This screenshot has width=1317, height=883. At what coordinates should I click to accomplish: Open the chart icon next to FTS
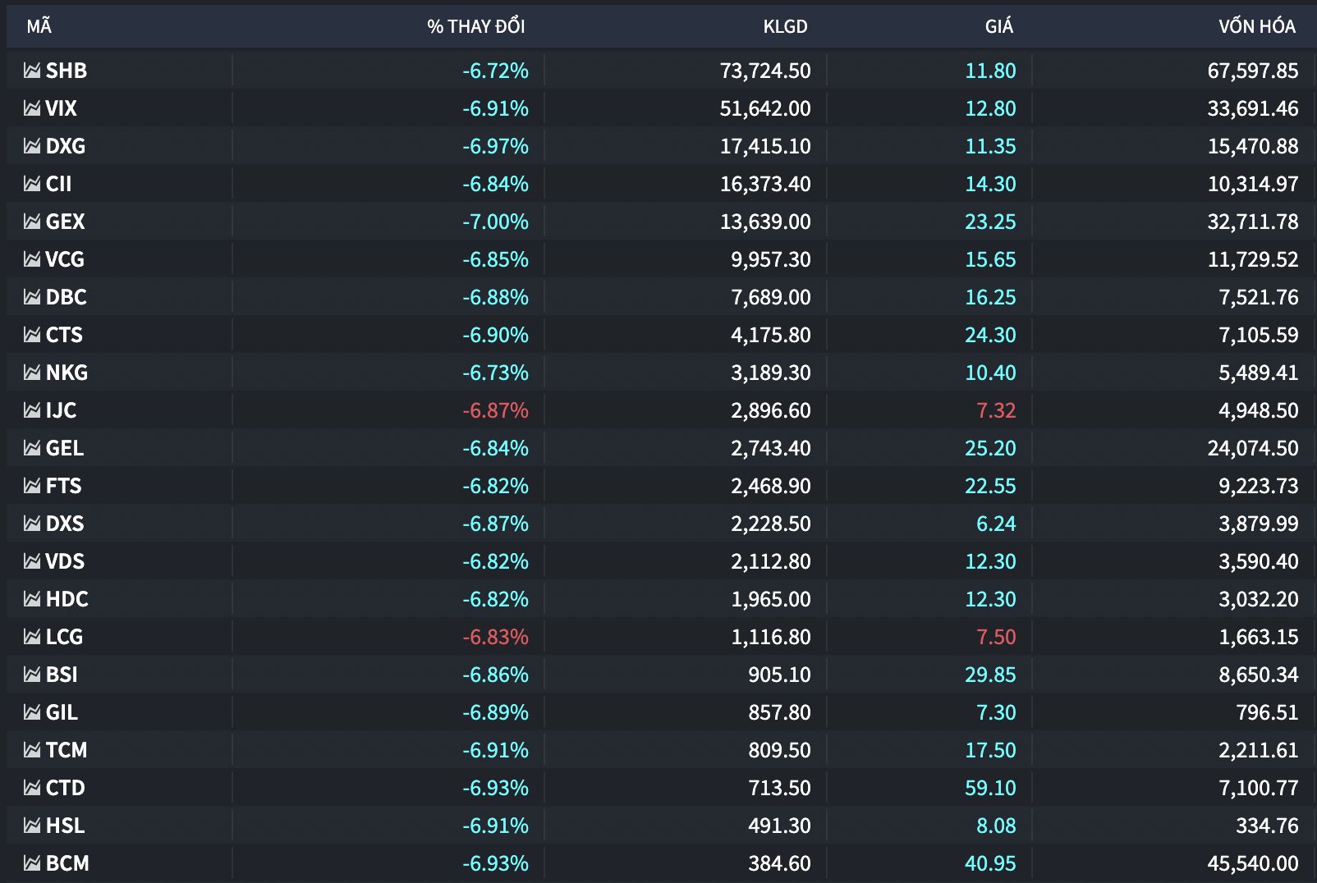click(32, 486)
